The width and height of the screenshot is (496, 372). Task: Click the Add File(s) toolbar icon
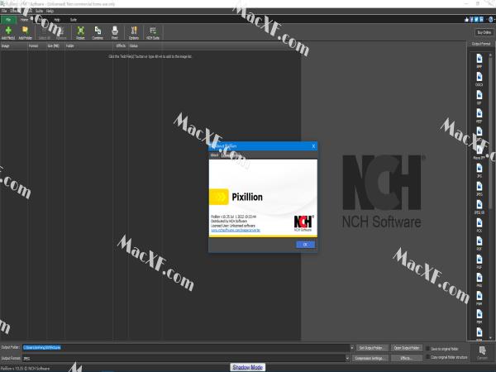[x=8, y=32]
